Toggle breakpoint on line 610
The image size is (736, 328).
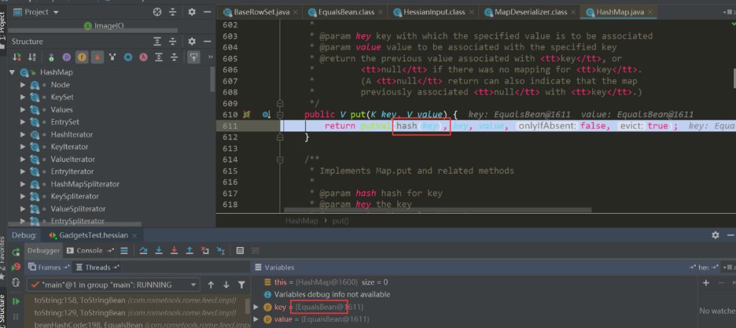[247, 115]
